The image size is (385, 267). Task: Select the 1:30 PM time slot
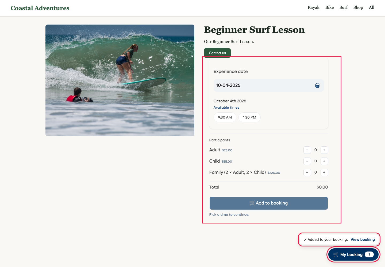[x=249, y=117]
